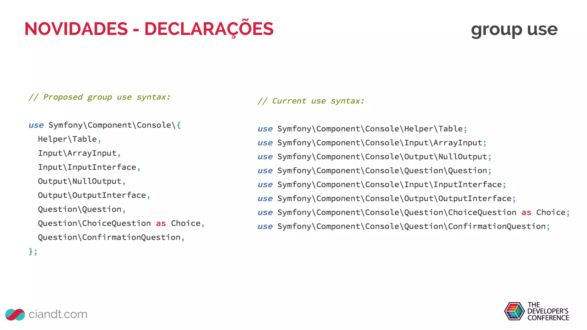Click the NOVIDADES - DECLARAÇÕES title
587x330 pixels.
(149, 29)
